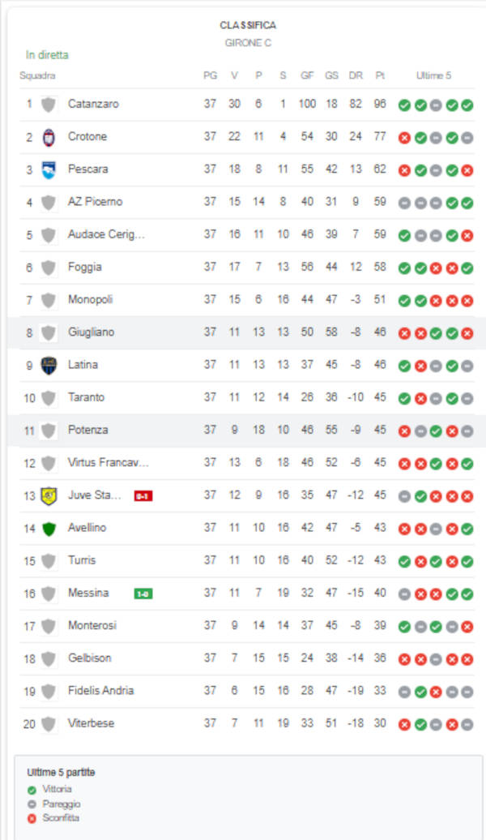
Task: Click the Pescara team crest icon
Action: tap(49, 169)
